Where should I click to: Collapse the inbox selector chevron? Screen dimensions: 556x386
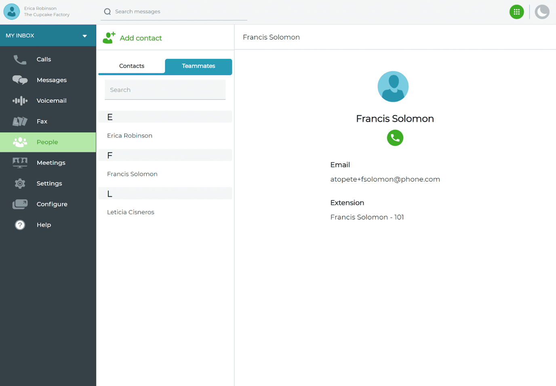[x=84, y=35]
